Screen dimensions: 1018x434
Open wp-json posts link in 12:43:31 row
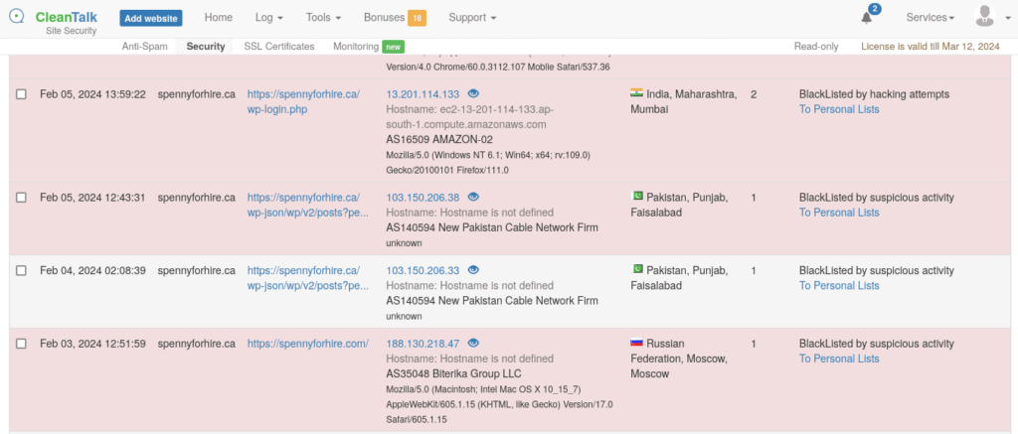click(x=308, y=205)
